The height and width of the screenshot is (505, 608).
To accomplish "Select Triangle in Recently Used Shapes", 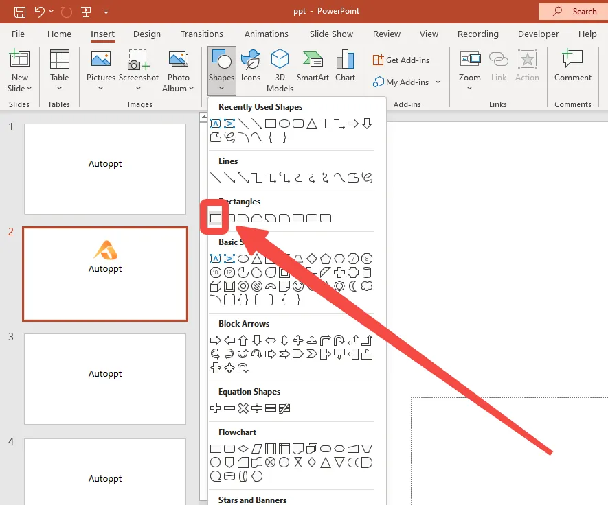I will [x=312, y=124].
